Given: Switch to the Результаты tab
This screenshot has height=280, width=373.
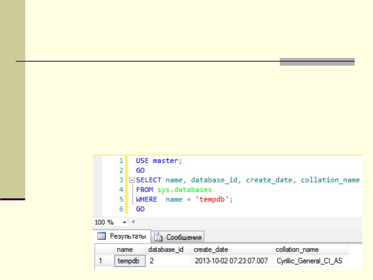Looking at the screenshot, I should pyautogui.click(x=122, y=236).
